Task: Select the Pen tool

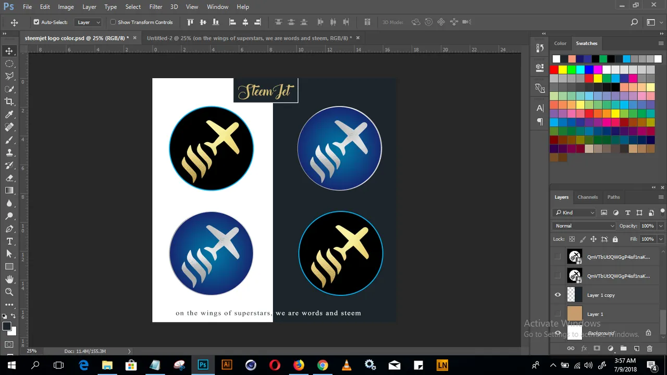Action: (9, 229)
